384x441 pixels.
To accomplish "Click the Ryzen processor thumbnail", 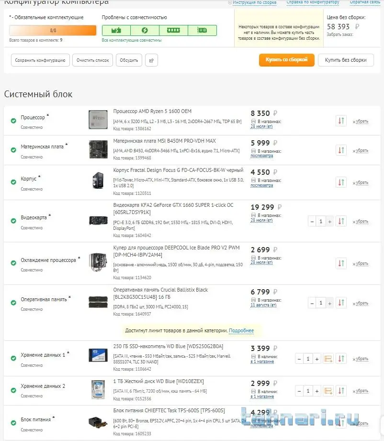I will [98, 120].
